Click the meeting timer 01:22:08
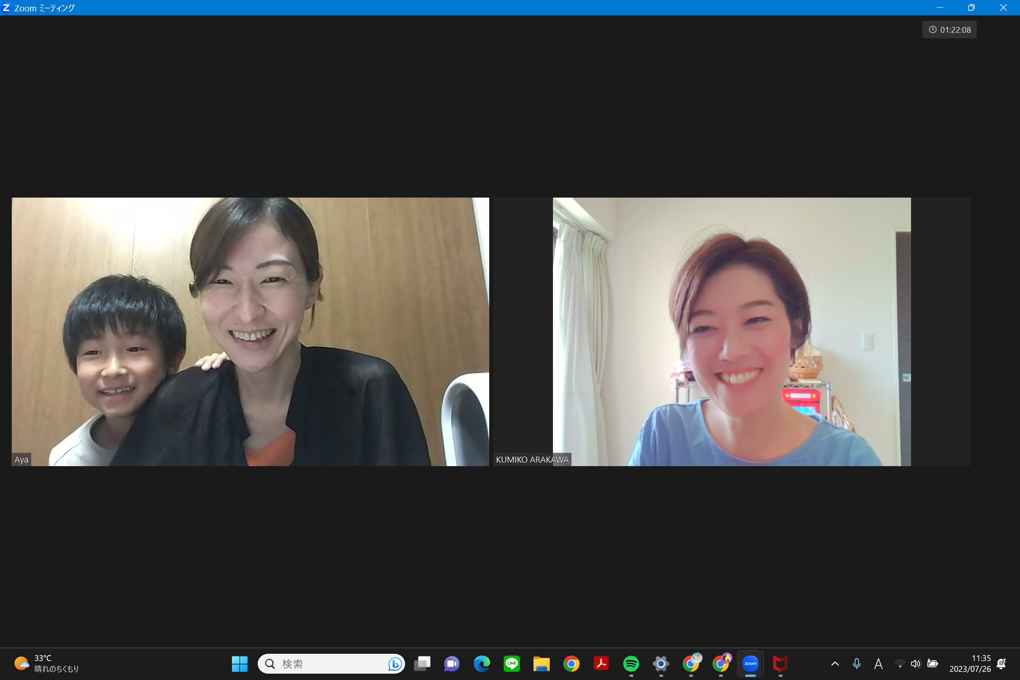This screenshot has height=680, width=1020. coord(949,30)
